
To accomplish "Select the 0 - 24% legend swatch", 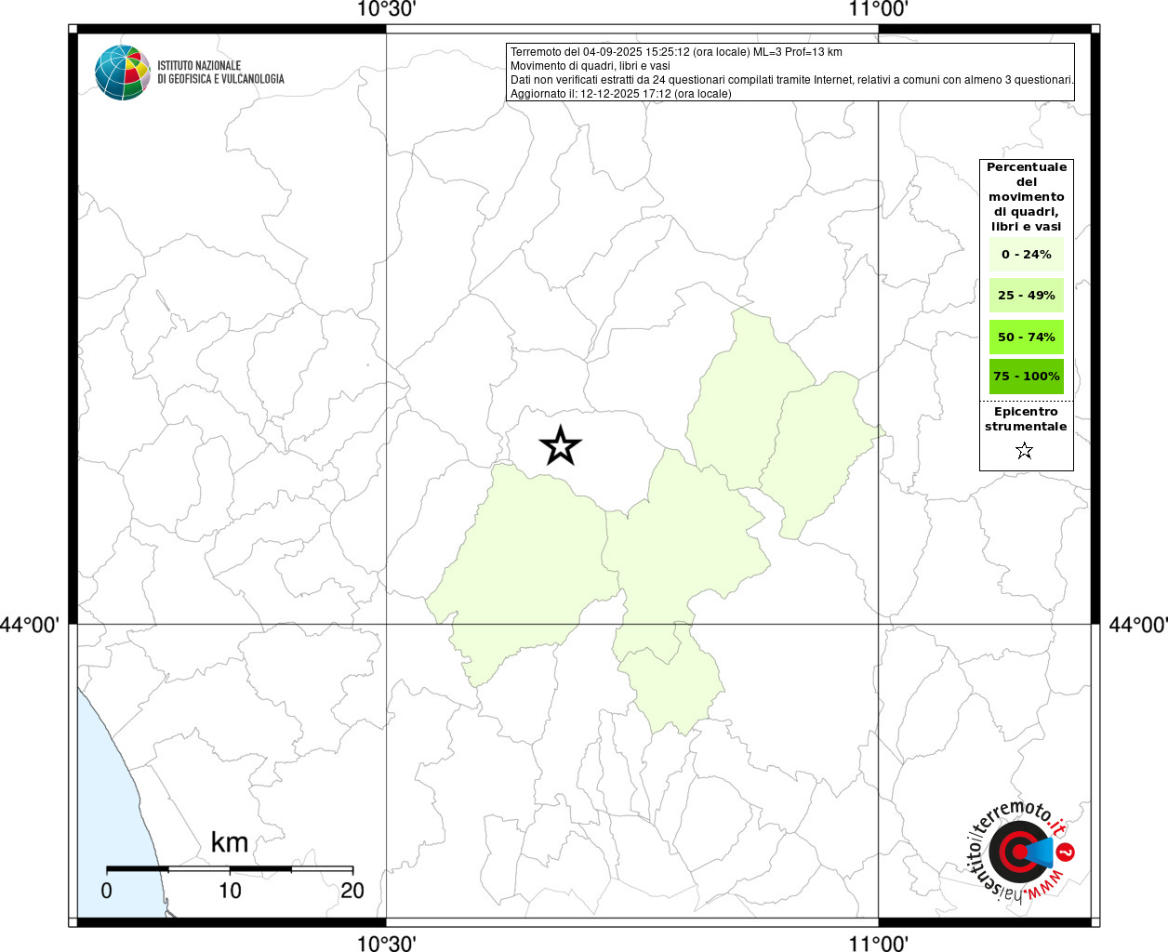I will click(x=1026, y=254).
